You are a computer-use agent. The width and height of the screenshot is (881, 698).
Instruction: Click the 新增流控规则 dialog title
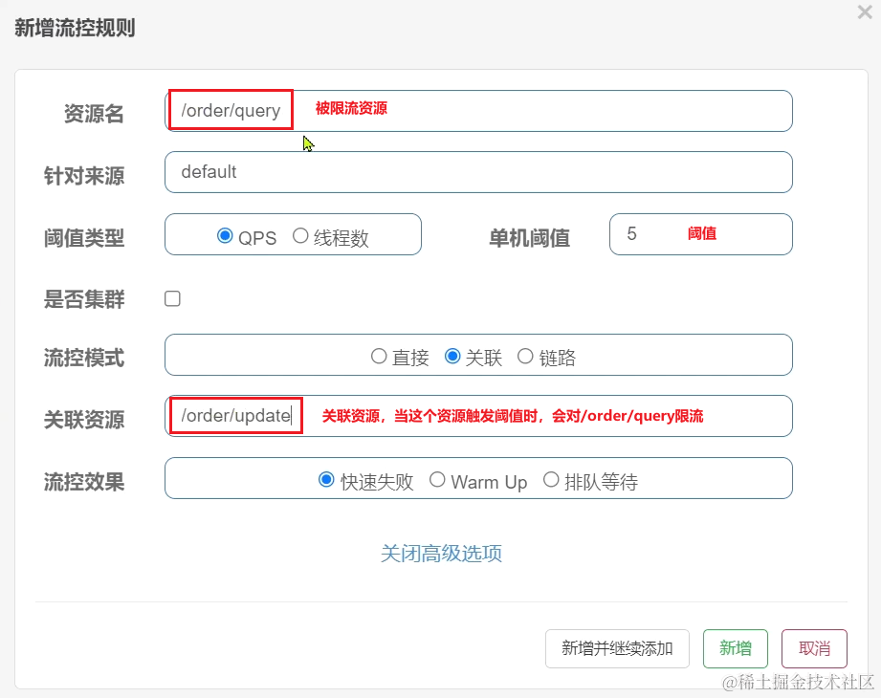[75, 28]
